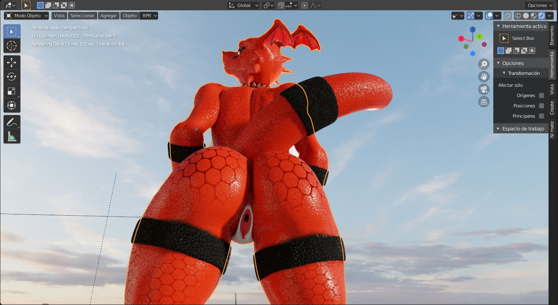
Task: Open the Opciones dropdown in top header
Action: (x=540, y=5)
